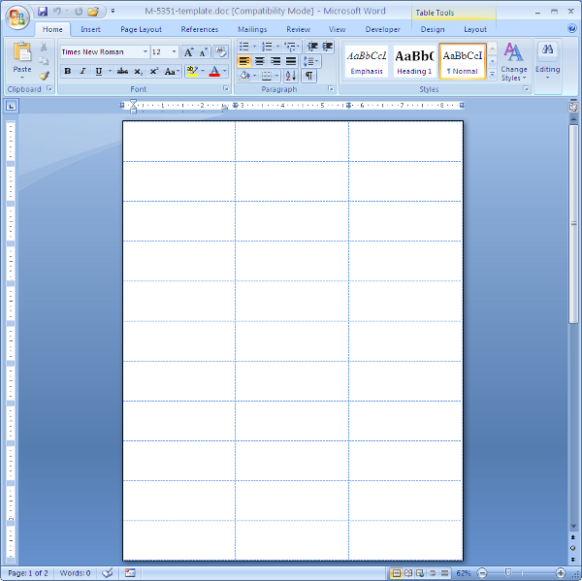Click the Sort icon in Paragraph group

point(290,76)
